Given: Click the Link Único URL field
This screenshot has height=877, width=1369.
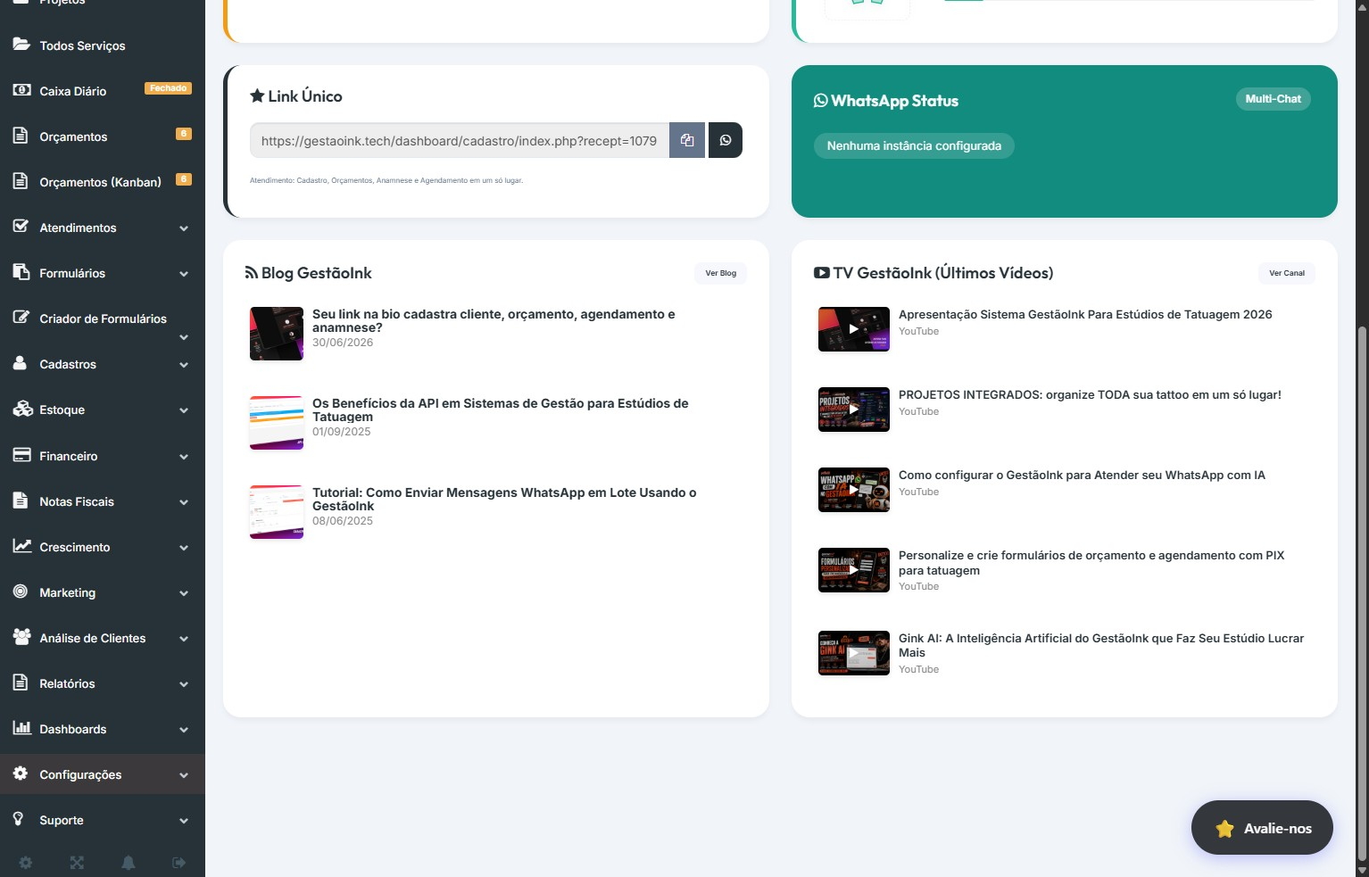Looking at the screenshot, I should click(x=460, y=140).
